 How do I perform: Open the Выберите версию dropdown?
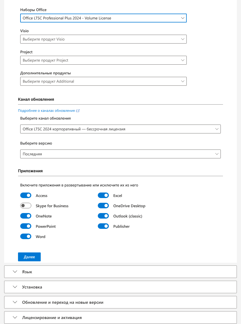(x=121, y=154)
